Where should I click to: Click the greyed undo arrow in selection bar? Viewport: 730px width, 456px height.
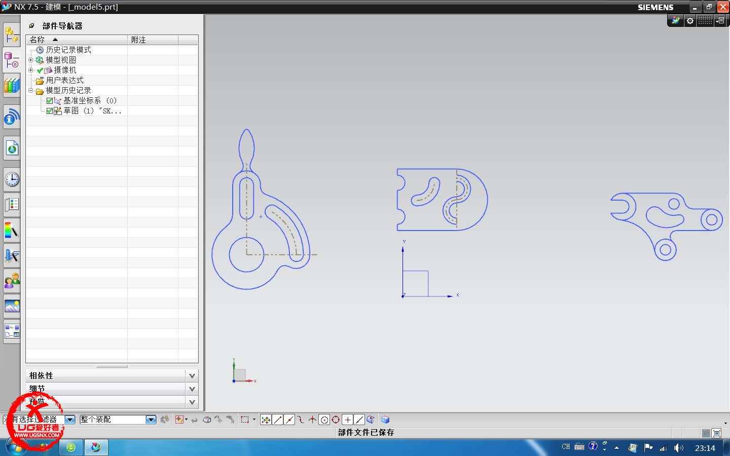[x=195, y=420]
